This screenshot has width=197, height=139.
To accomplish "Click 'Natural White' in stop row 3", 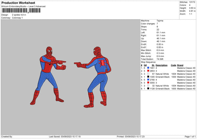I will click(x=162, y=74).
